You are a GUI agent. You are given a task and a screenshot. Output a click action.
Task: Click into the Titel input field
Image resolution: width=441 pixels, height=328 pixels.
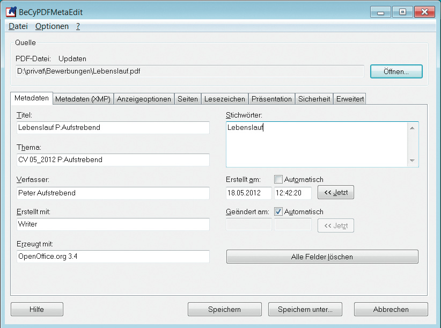point(113,127)
